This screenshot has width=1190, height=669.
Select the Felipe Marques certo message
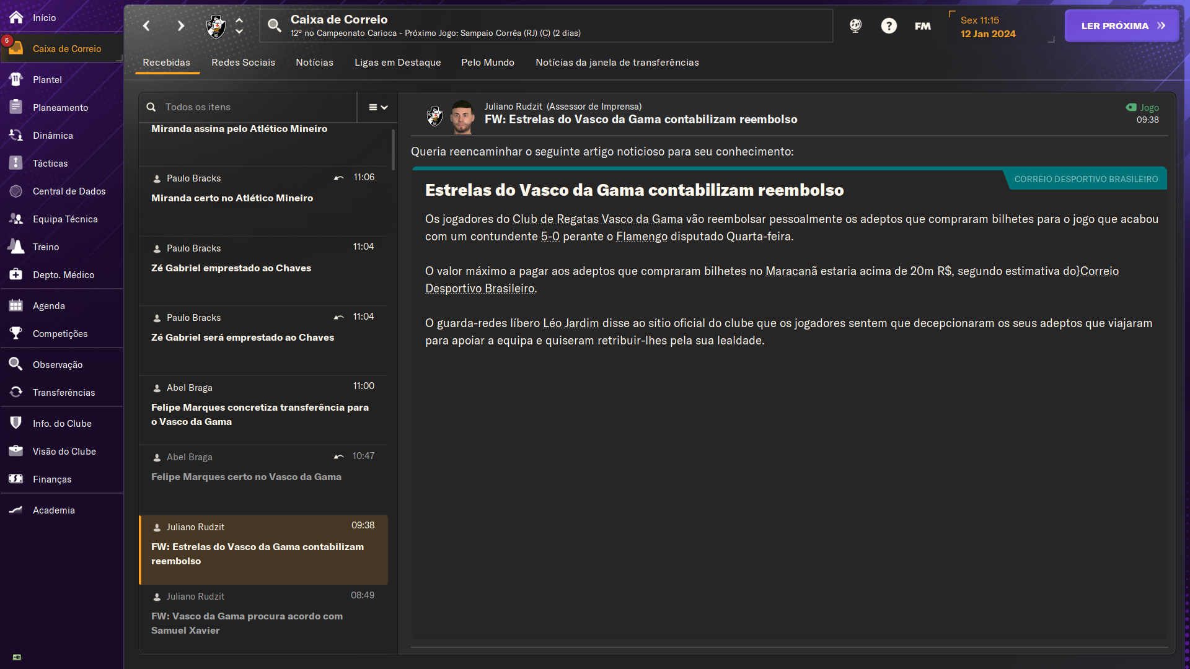tap(246, 476)
